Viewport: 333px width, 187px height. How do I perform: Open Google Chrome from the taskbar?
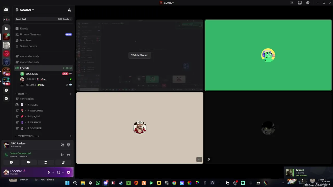(x=174, y=183)
